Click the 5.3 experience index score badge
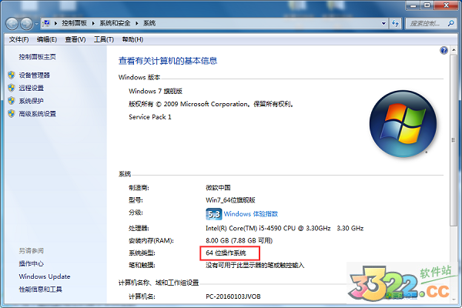Screen dimensions: 462x308 (213, 214)
